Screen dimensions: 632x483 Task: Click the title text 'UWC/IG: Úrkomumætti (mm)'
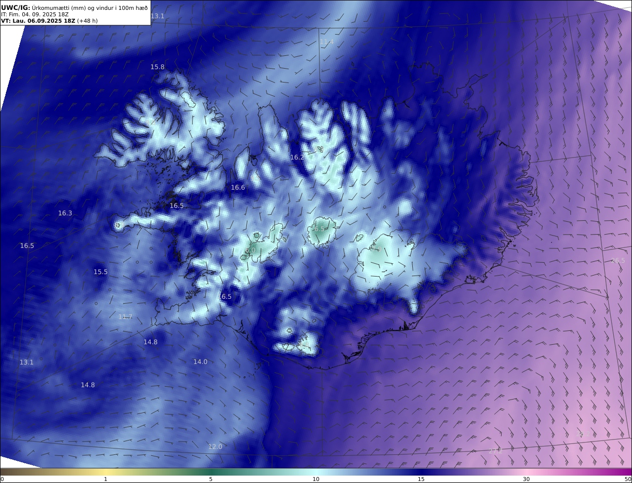click(x=44, y=7)
